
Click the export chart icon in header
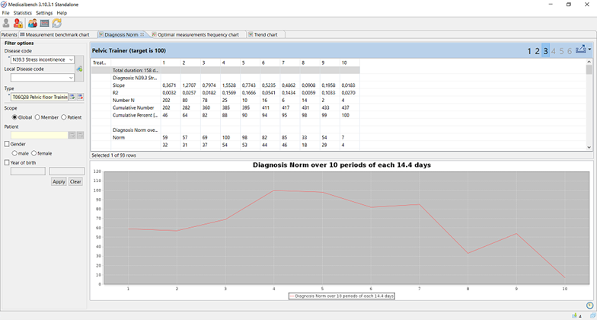580,50
